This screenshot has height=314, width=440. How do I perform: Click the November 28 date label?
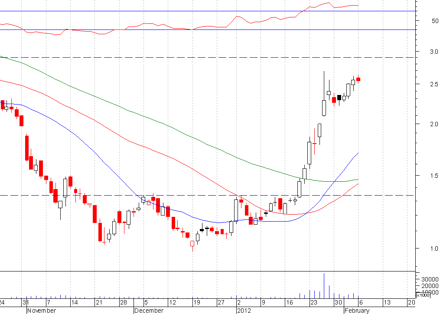click(x=124, y=302)
